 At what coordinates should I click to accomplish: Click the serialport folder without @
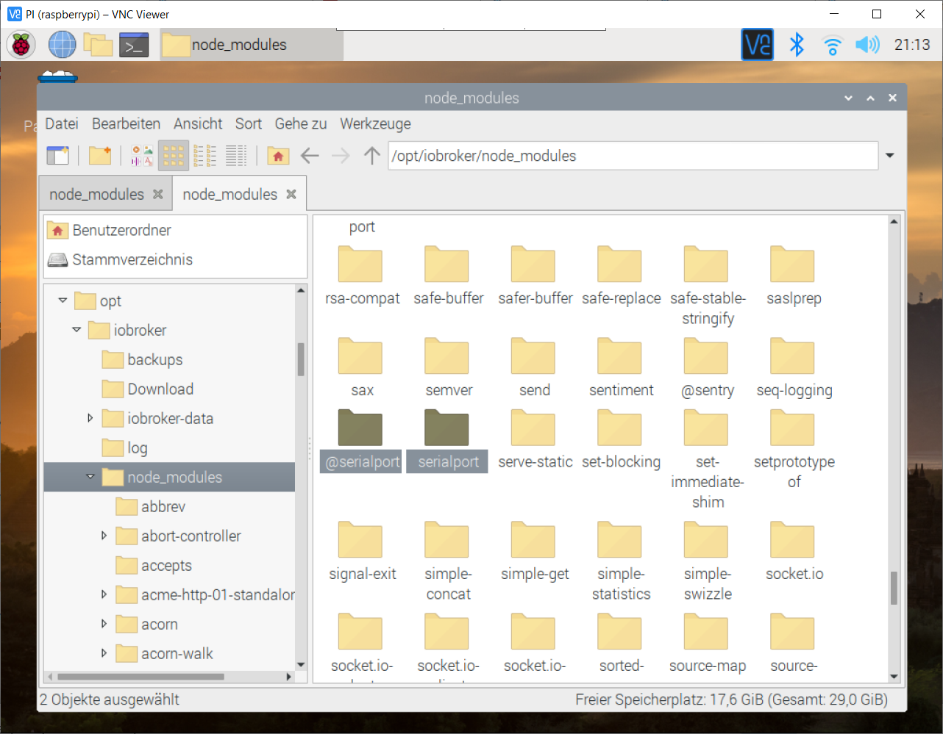click(448, 440)
